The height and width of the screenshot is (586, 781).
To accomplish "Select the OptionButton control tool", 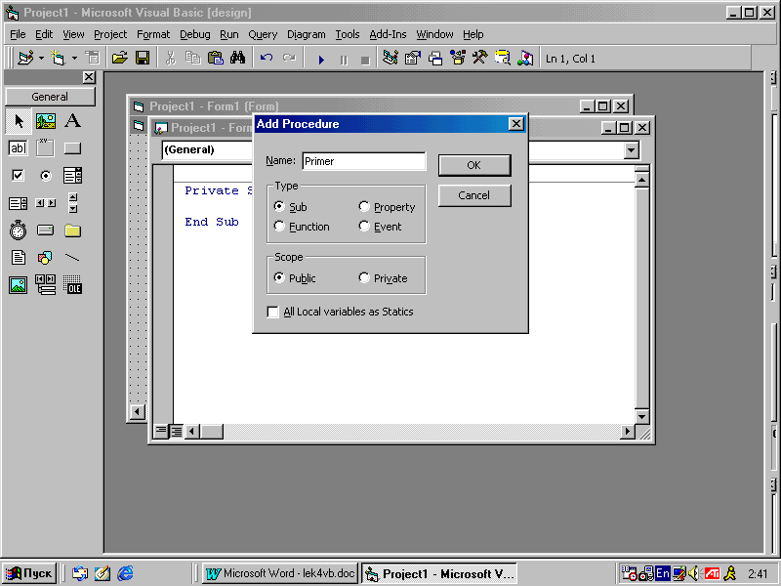I will pos(45,176).
